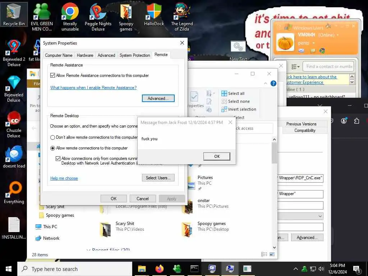The width and height of the screenshot is (368, 276).
Task: Launch the Bejeweled 2 Deluxe shortcut
Action: point(14,53)
